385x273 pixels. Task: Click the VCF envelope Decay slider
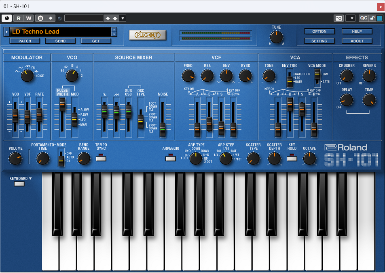click(209, 117)
